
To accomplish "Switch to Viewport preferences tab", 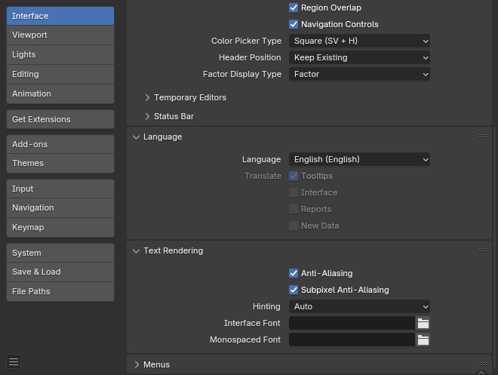I will pos(60,35).
